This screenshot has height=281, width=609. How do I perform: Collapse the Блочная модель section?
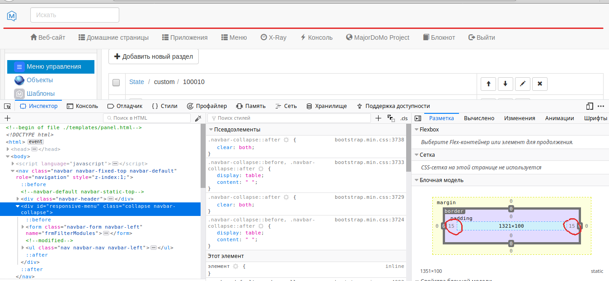tap(416, 180)
